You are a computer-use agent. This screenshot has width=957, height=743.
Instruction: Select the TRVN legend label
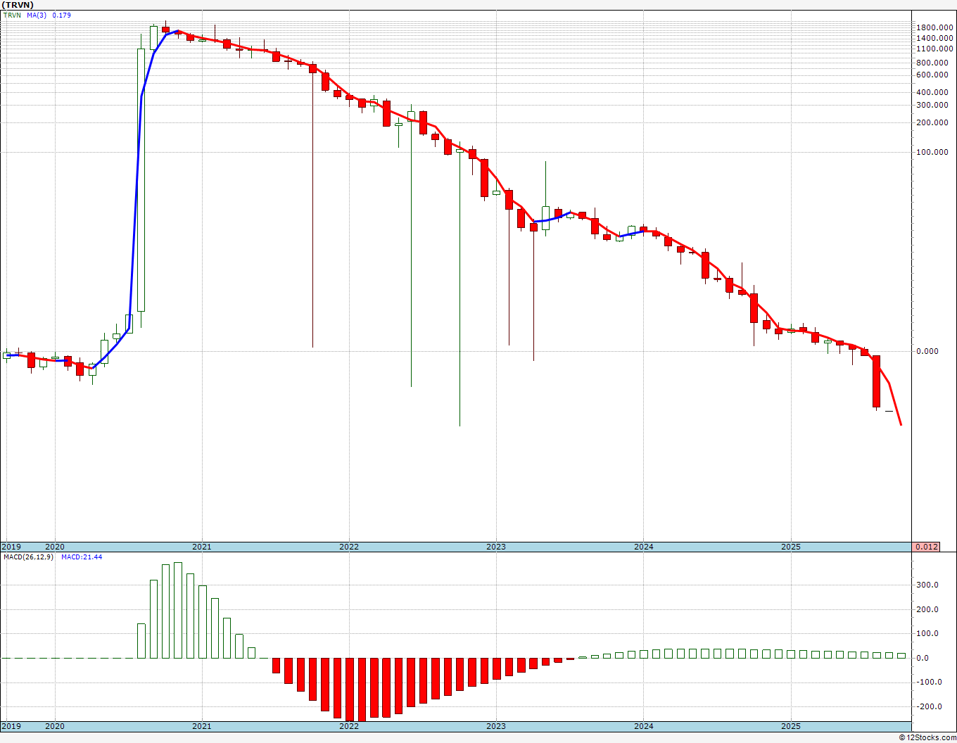click(12, 15)
